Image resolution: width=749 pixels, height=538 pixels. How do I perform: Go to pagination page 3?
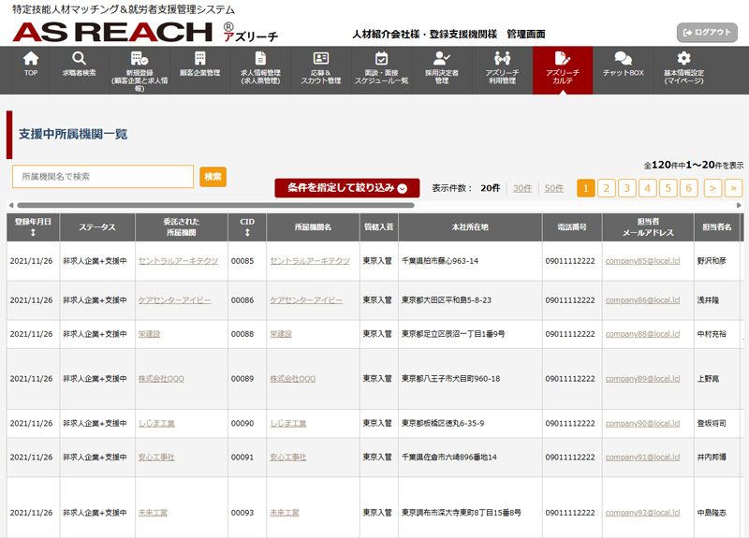click(626, 188)
